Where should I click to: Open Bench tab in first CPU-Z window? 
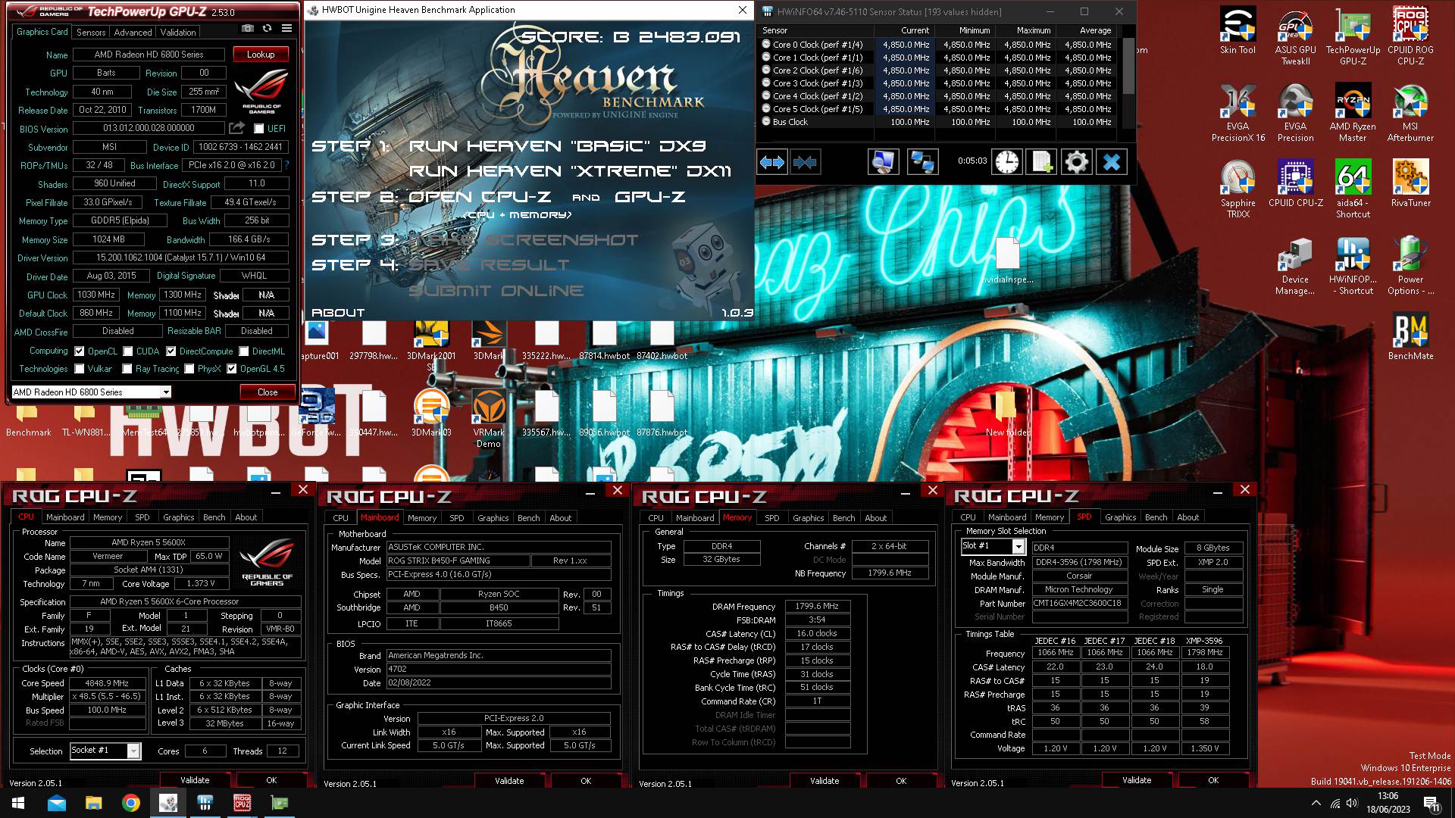[214, 517]
